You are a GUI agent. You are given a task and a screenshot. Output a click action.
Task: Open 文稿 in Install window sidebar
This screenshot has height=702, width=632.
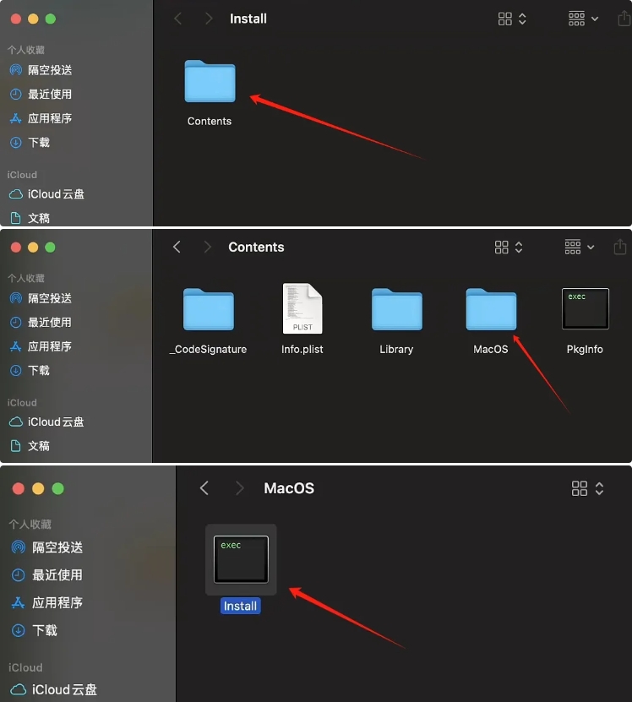[x=30, y=218]
